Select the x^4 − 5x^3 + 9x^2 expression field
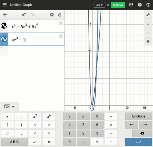 pos(36,26)
